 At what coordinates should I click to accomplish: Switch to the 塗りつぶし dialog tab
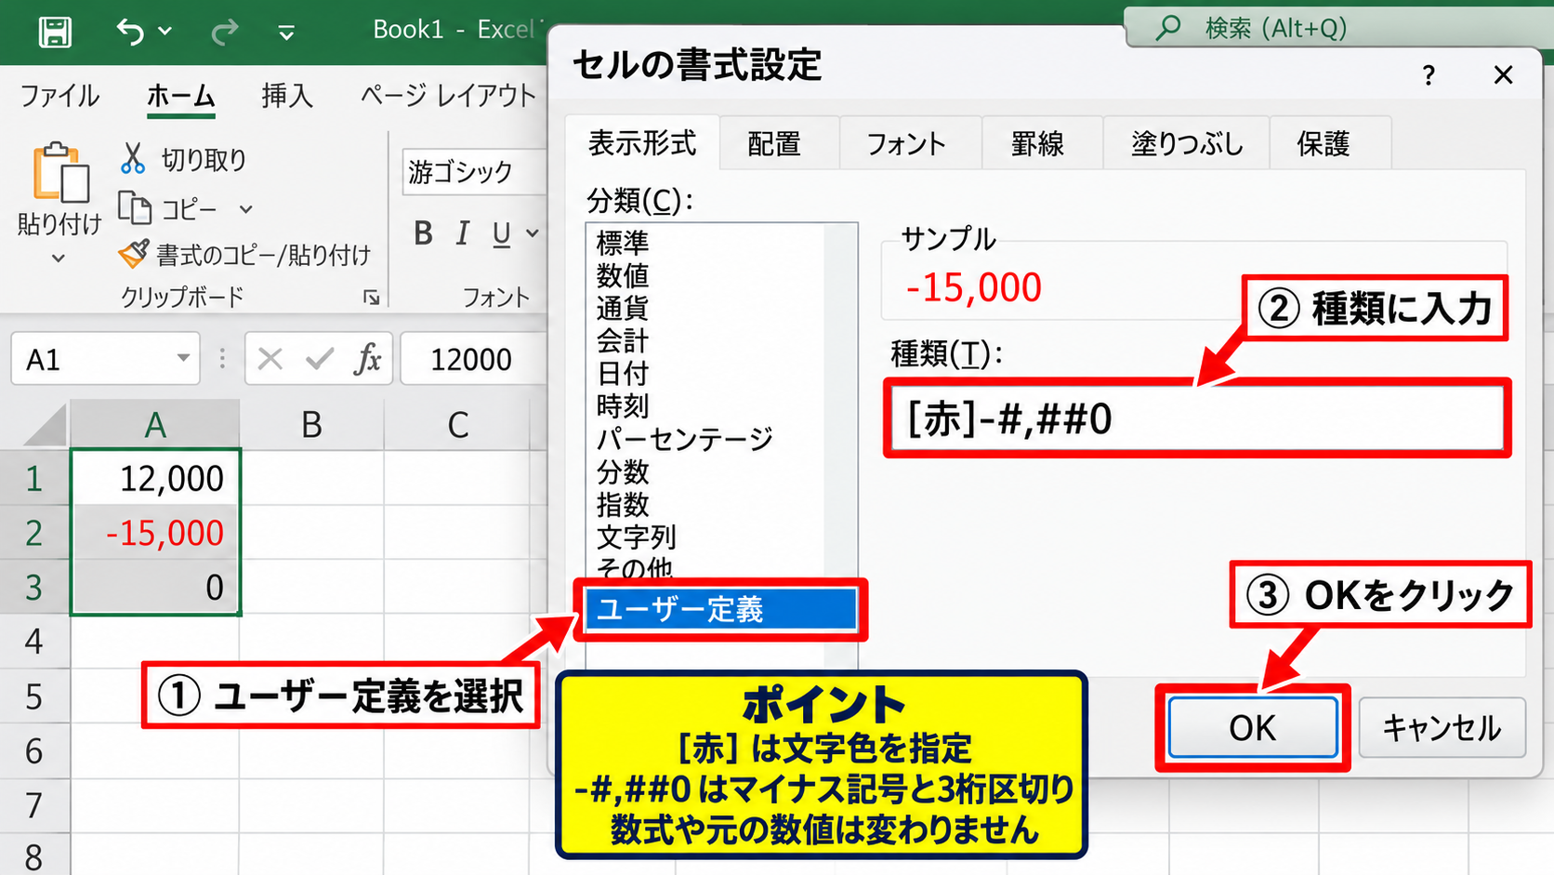tap(1187, 144)
